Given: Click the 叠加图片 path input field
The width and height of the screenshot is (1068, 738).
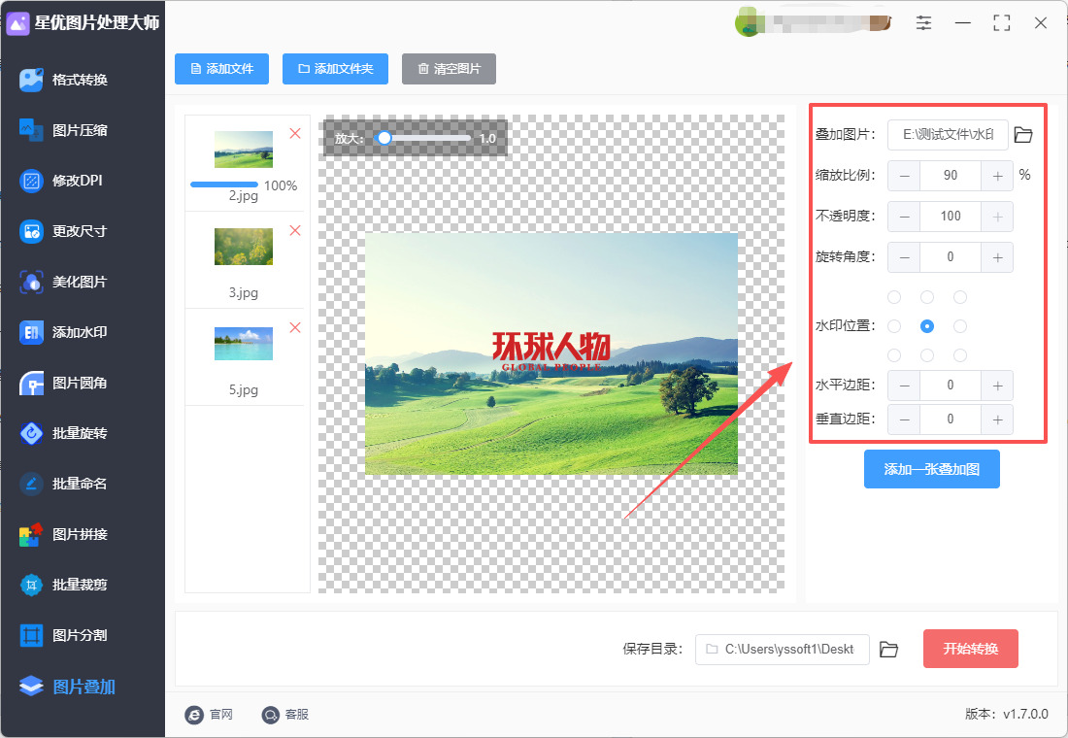Looking at the screenshot, I should pos(948,135).
